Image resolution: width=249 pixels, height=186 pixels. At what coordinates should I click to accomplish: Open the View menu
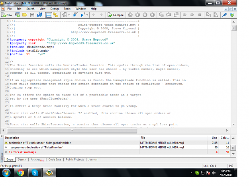pyautogui.click(x=42, y=9)
